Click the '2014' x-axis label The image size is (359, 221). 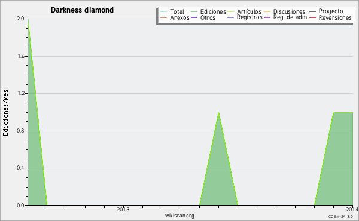coord(352,209)
